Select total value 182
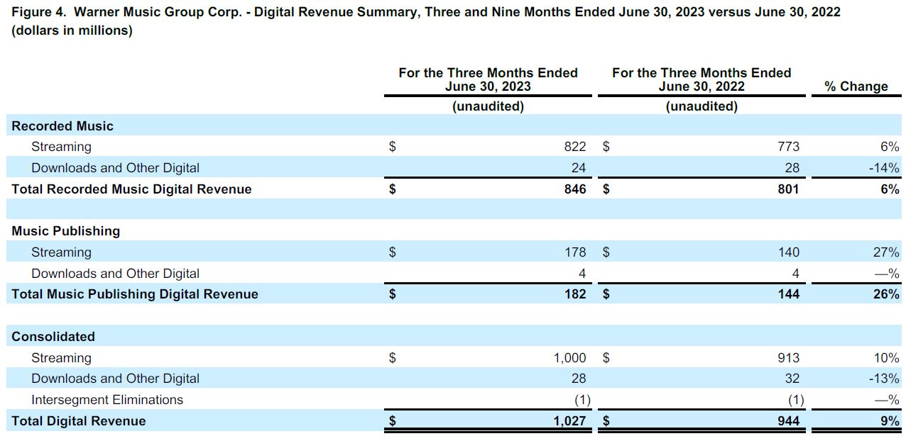The width and height of the screenshot is (906, 441). (575, 294)
